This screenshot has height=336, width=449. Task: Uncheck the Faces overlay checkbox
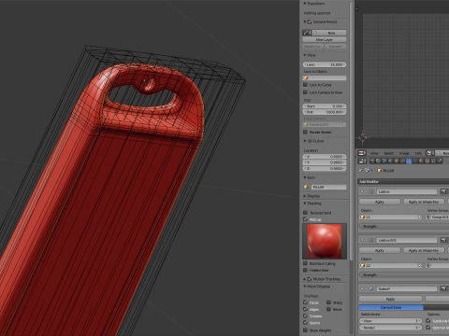click(x=306, y=302)
